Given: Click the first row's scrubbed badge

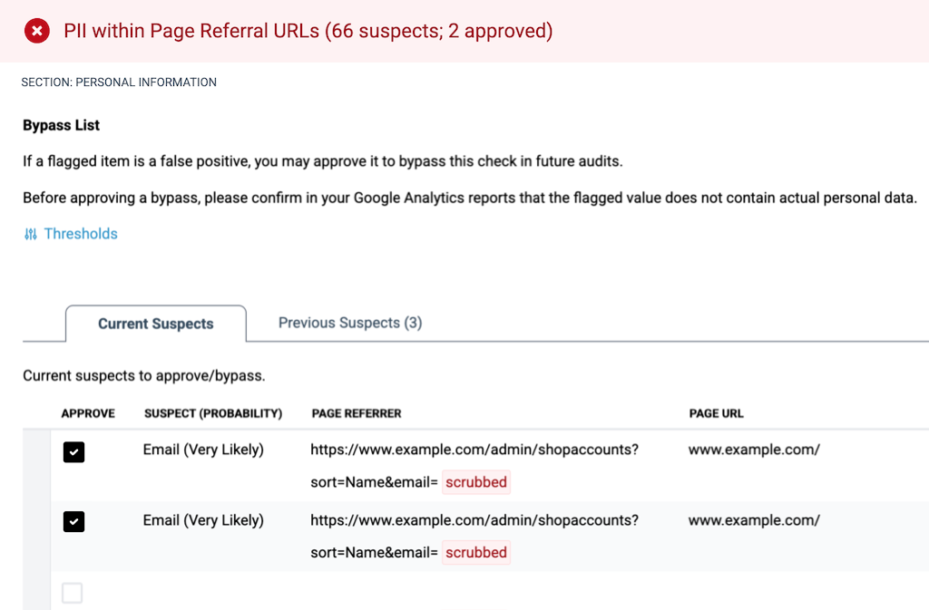Looking at the screenshot, I should pos(476,482).
